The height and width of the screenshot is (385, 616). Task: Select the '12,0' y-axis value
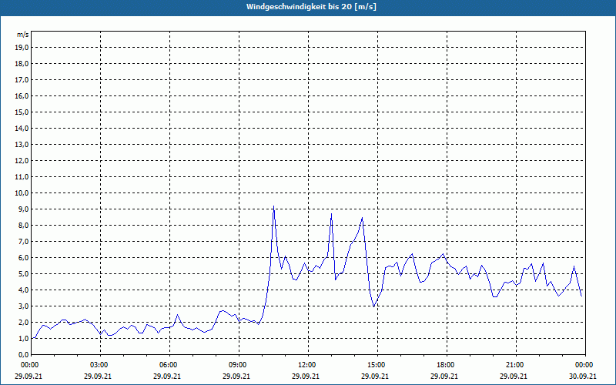tap(22, 161)
